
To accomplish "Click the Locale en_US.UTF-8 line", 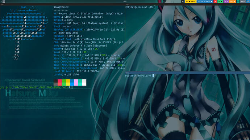I will (x=67, y=74).
